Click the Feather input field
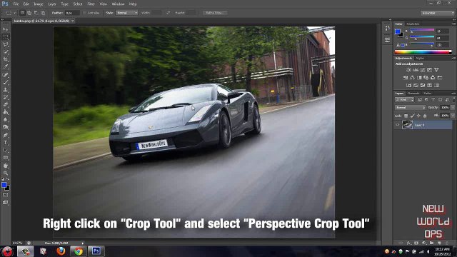This screenshot has height=257, width=457. [72, 13]
